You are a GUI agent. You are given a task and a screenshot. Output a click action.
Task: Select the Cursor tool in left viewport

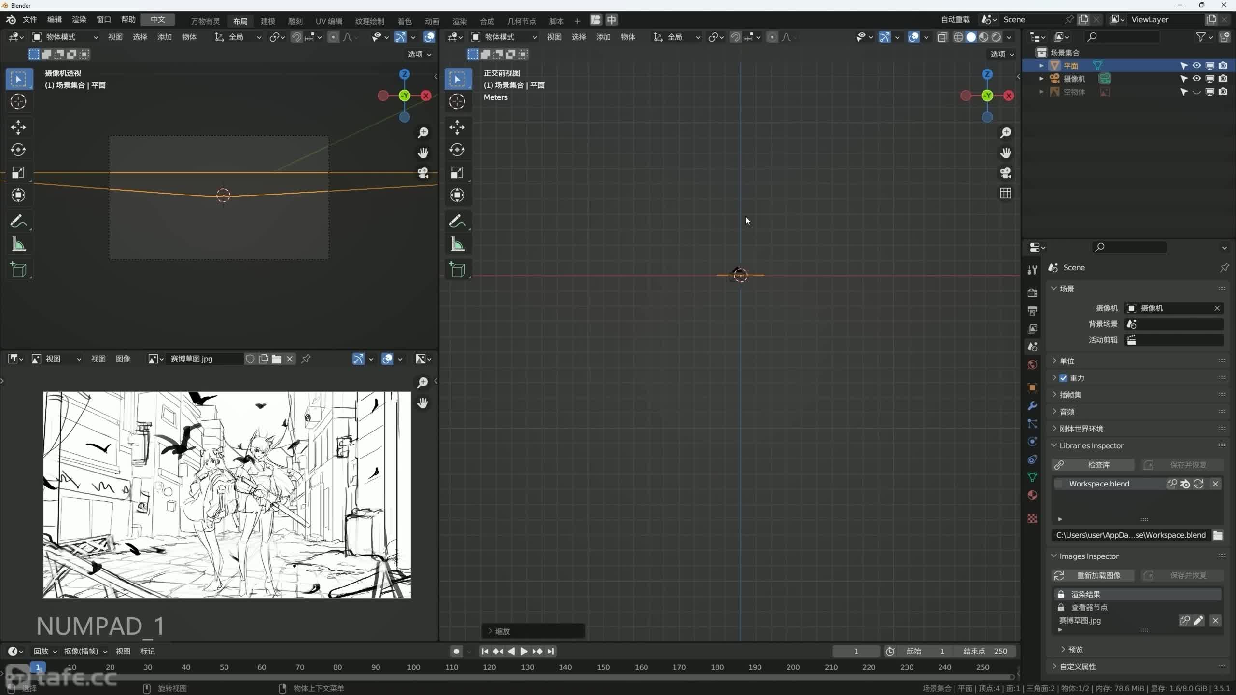click(18, 101)
